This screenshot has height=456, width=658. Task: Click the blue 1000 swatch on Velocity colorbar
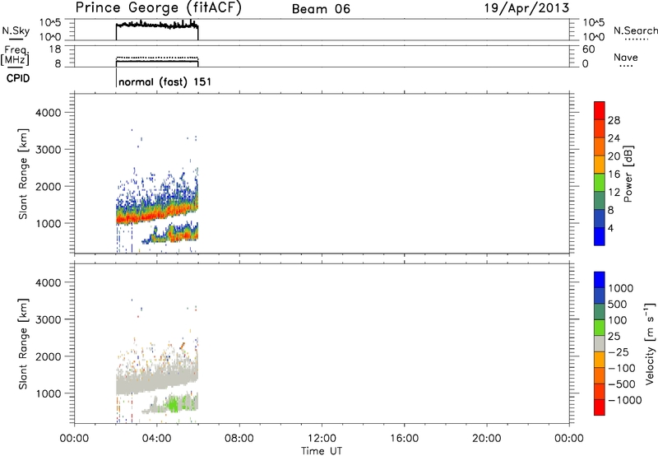pos(600,280)
